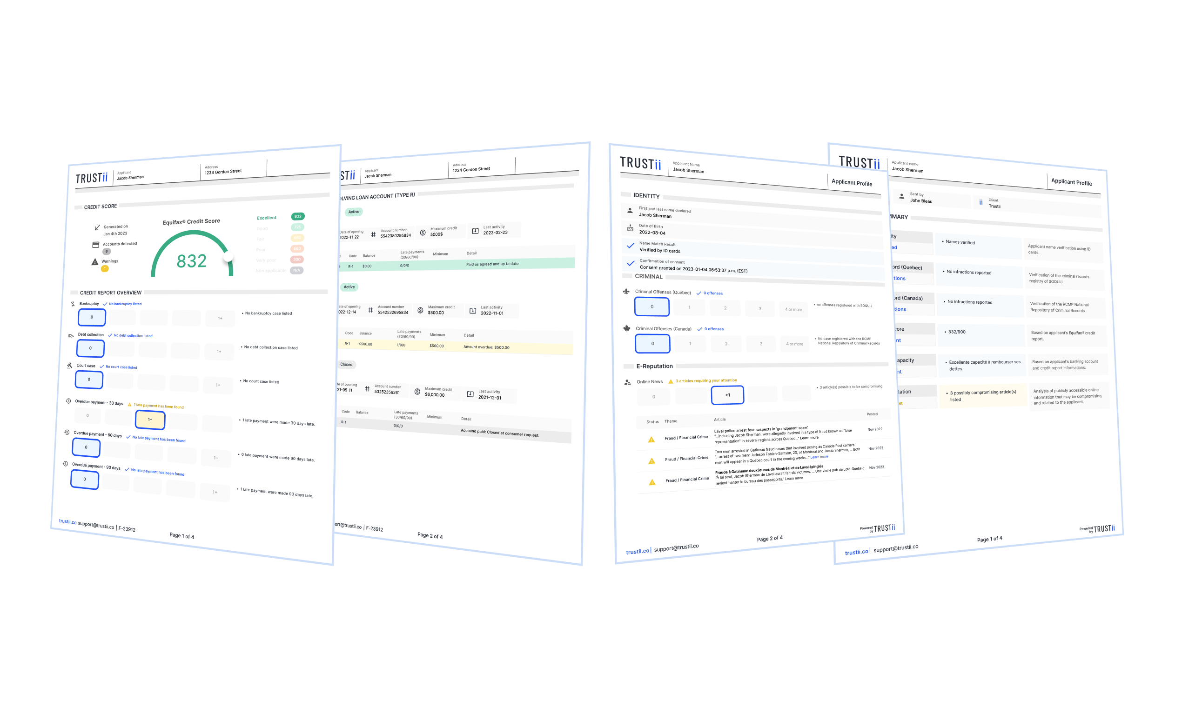Click the IDENTITY section heading
Screen dimensions: 1182x707
[x=646, y=196]
